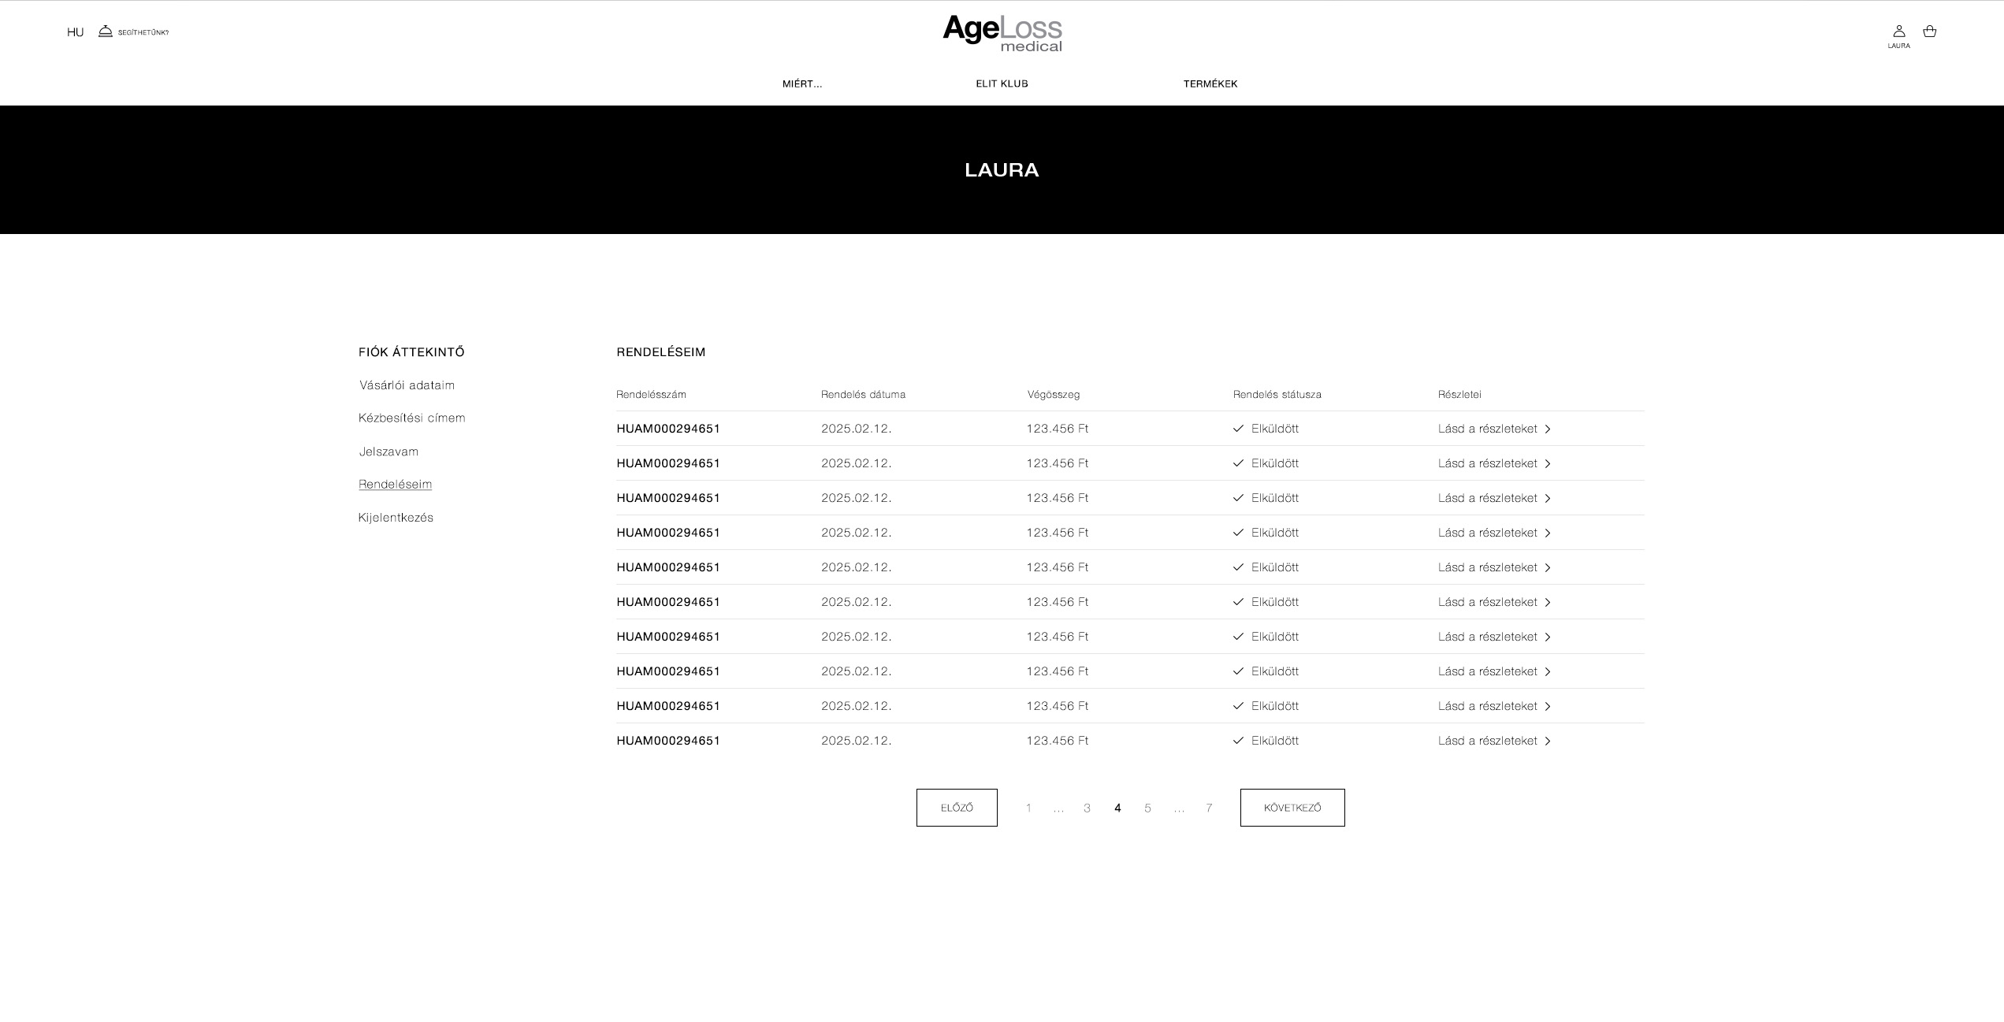Click the KÖVETKEZŐ pagination button
This screenshot has width=2004, height=1022.
pos(1292,808)
